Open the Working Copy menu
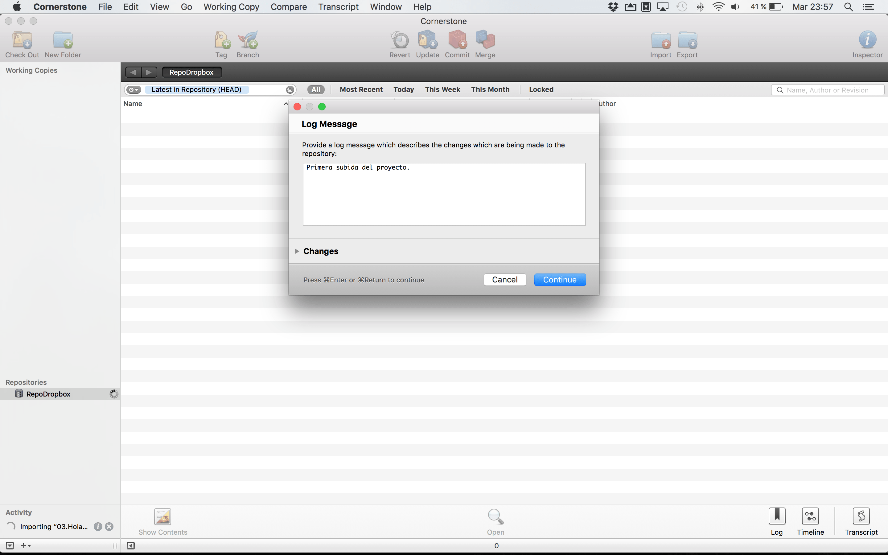 pyautogui.click(x=231, y=7)
